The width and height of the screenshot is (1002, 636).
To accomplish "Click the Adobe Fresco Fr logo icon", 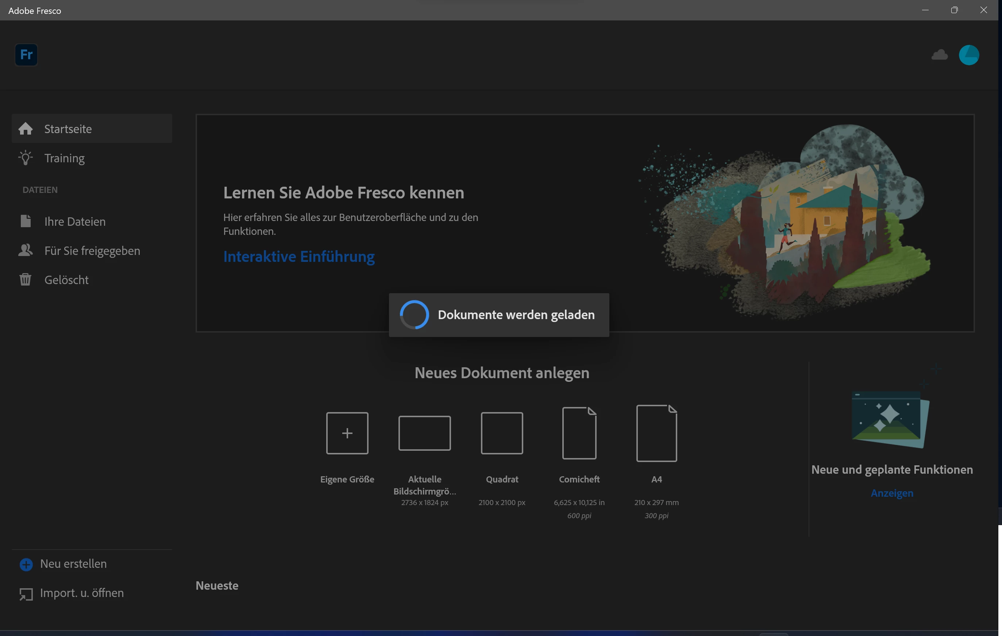I will click(x=26, y=54).
